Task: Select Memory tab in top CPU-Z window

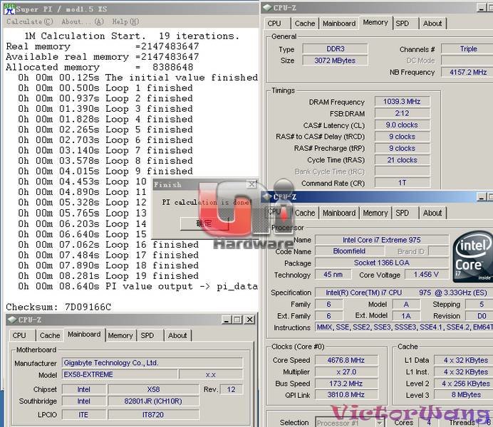Action: click(375, 23)
